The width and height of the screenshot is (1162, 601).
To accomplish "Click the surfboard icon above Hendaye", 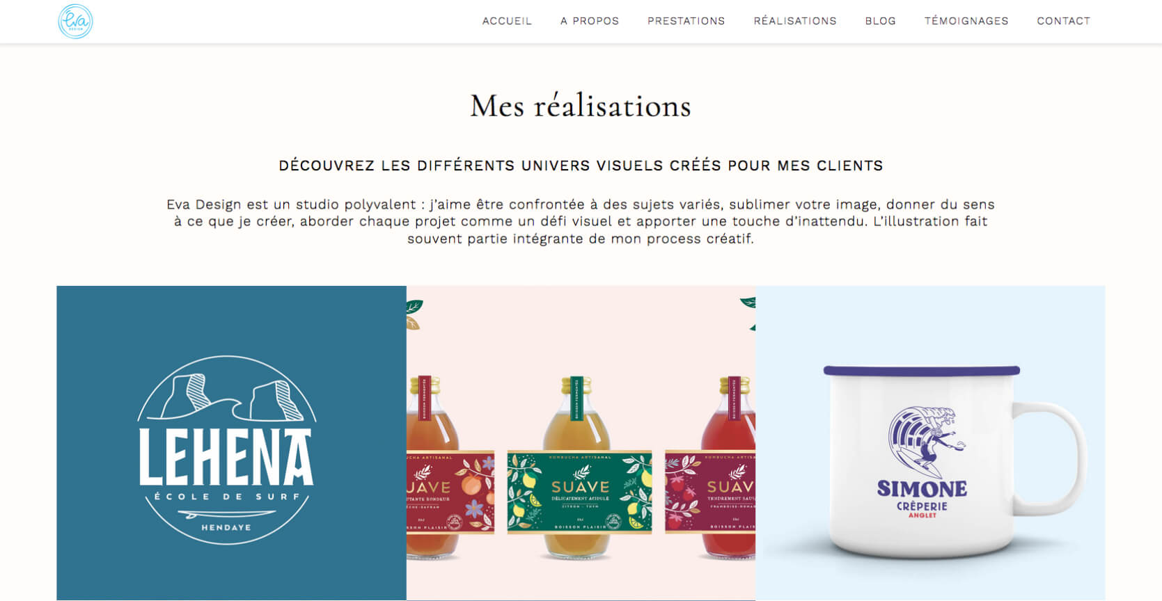I will 227,515.
